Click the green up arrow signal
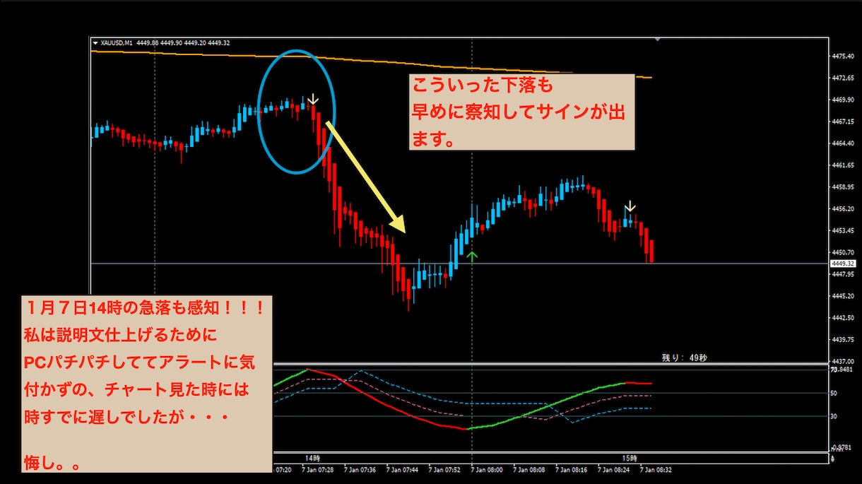Viewport: 862px width, 484px height. click(x=473, y=256)
